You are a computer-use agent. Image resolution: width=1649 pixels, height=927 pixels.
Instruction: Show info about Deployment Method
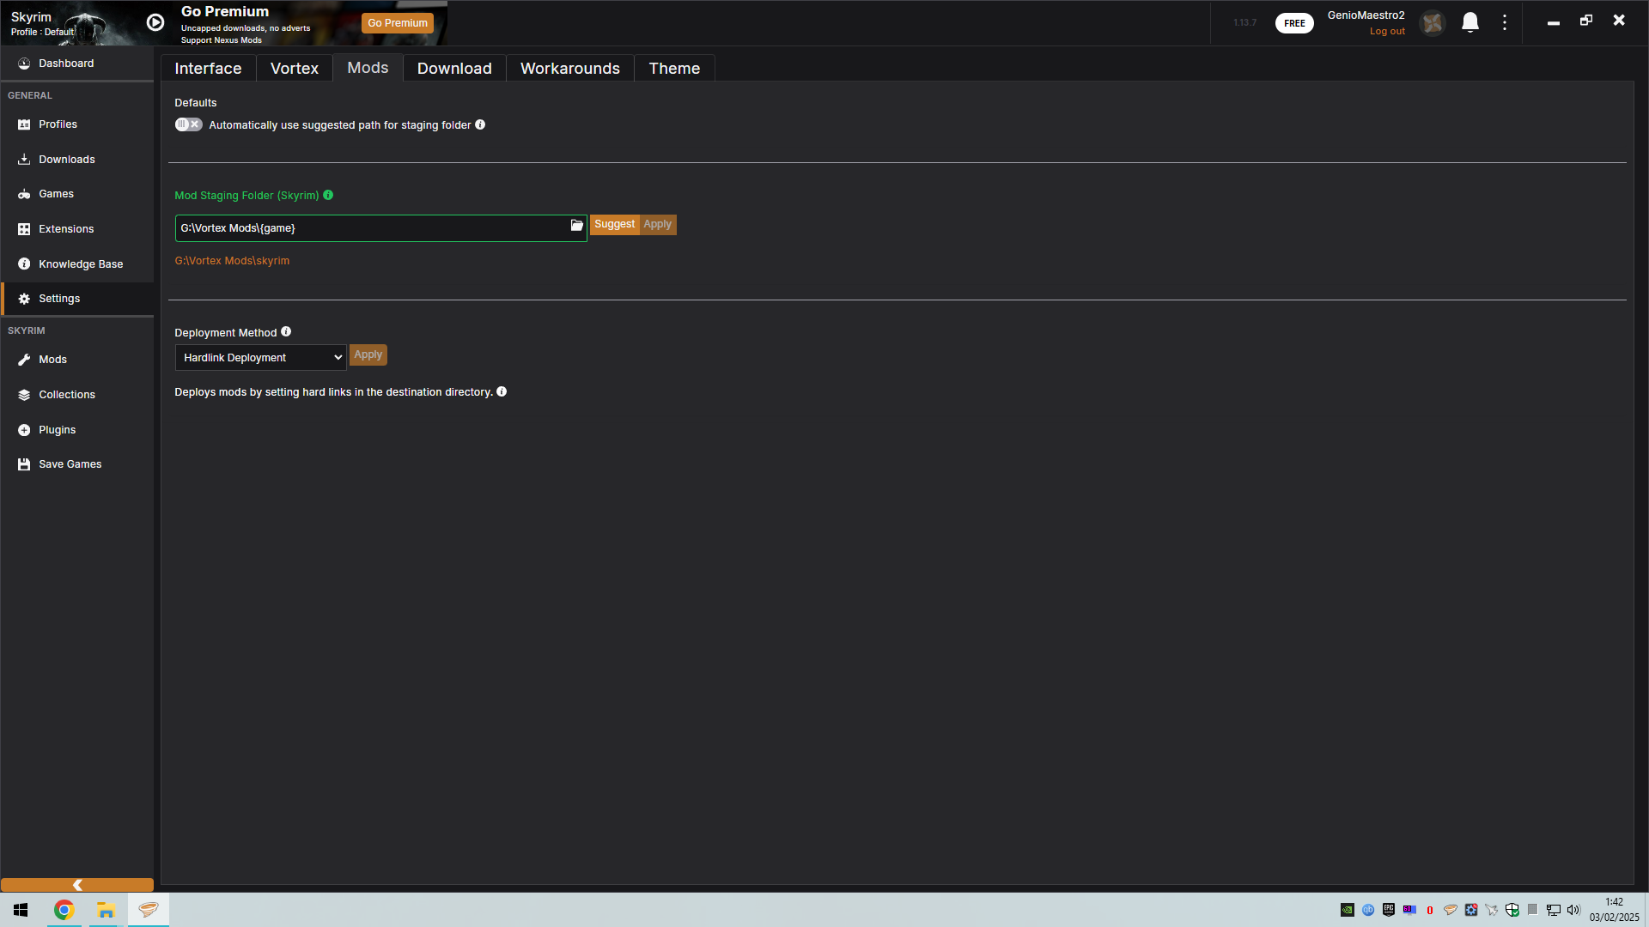click(x=286, y=332)
